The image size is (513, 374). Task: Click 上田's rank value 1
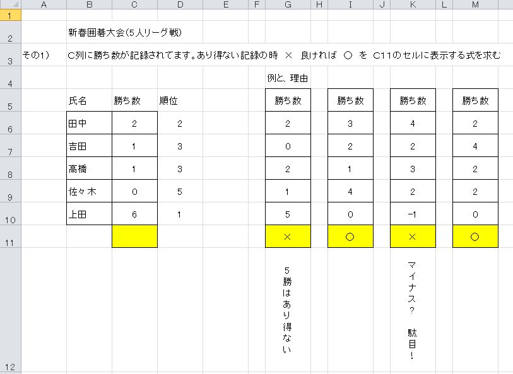pos(180,214)
